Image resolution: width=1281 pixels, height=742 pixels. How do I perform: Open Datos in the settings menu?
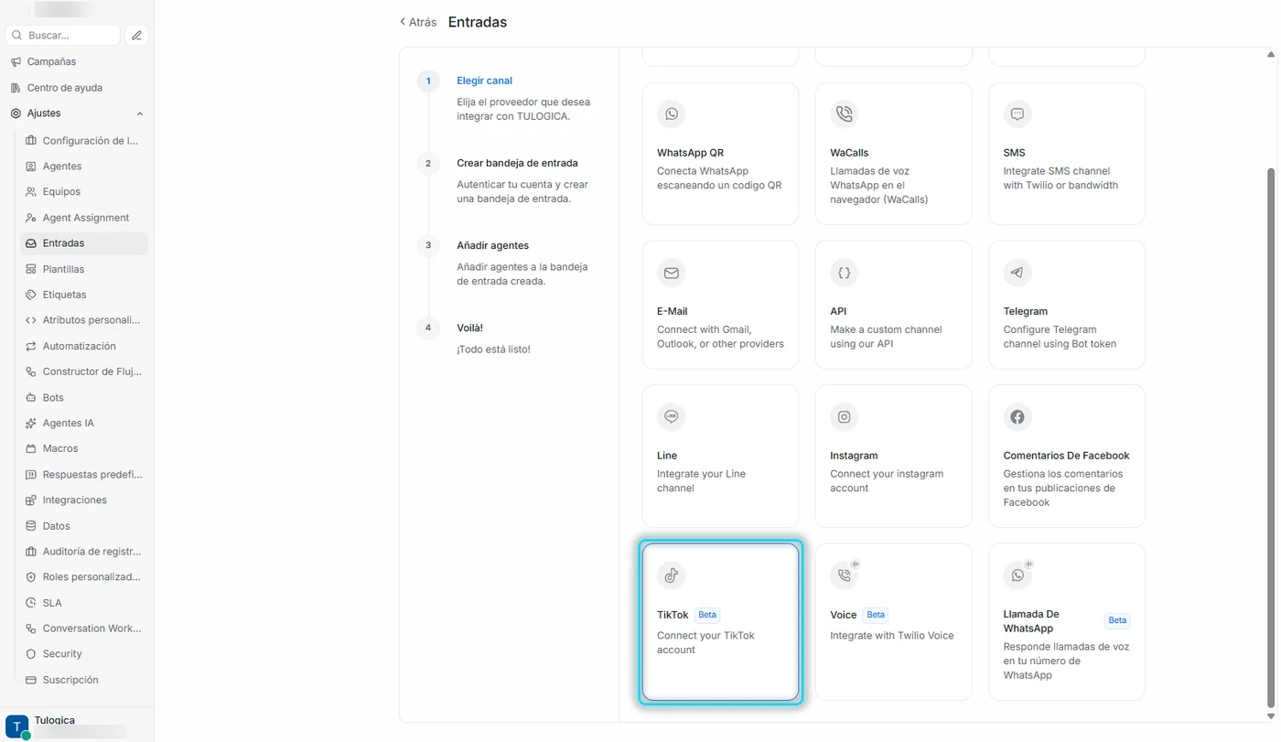[83, 526]
